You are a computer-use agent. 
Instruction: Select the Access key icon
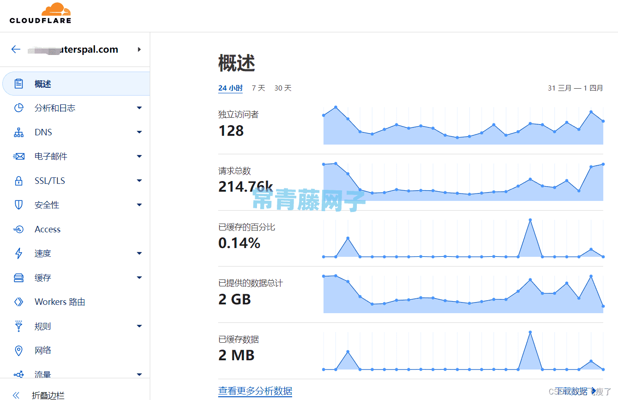(18, 229)
